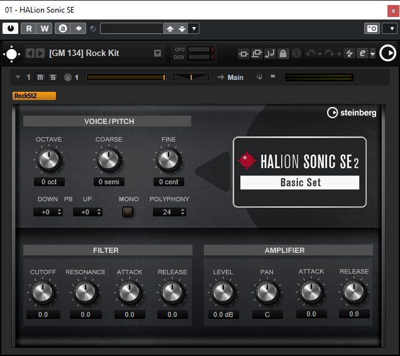This screenshot has height=356, width=400.
Task: Click the filter RELEASE knob
Action: [172, 292]
